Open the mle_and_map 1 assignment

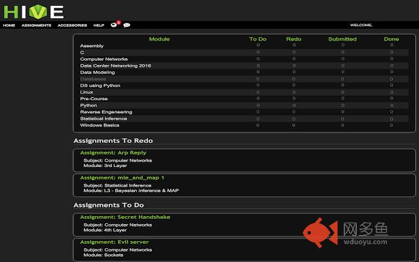(x=122, y=177)
